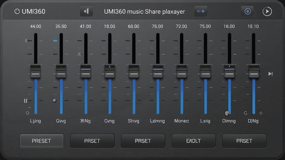Click the slider handle under value 41.00
285x160 pixels.
click(x=86, y=71)
